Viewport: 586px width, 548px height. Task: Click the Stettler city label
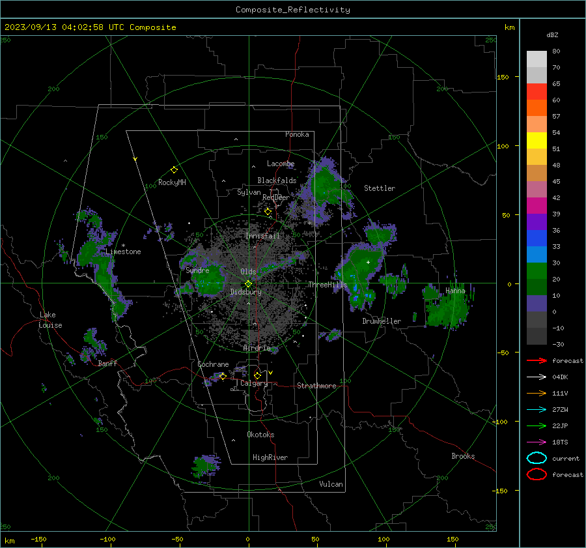point(380,188)
